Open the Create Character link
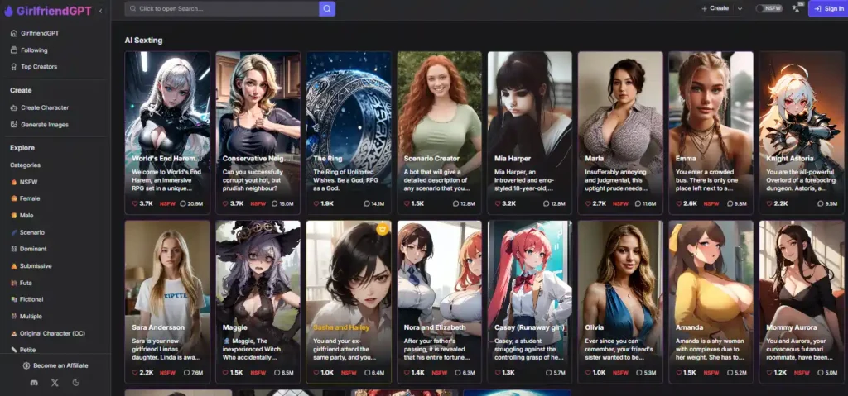Image resolution: width=848 pixels, height=396 pixels. 44,107
